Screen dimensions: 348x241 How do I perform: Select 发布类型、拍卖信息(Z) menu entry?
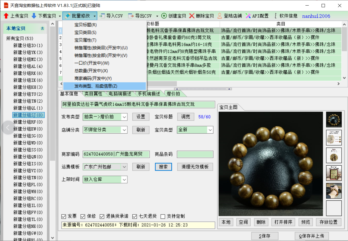96,86
